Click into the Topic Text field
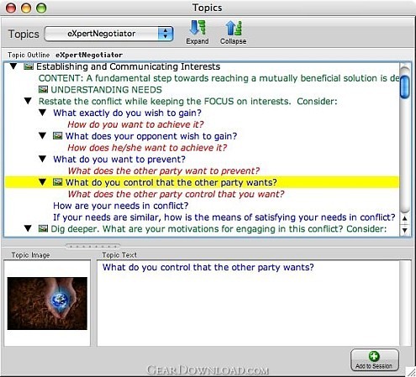Screen dimensions: 416x377 248,303
